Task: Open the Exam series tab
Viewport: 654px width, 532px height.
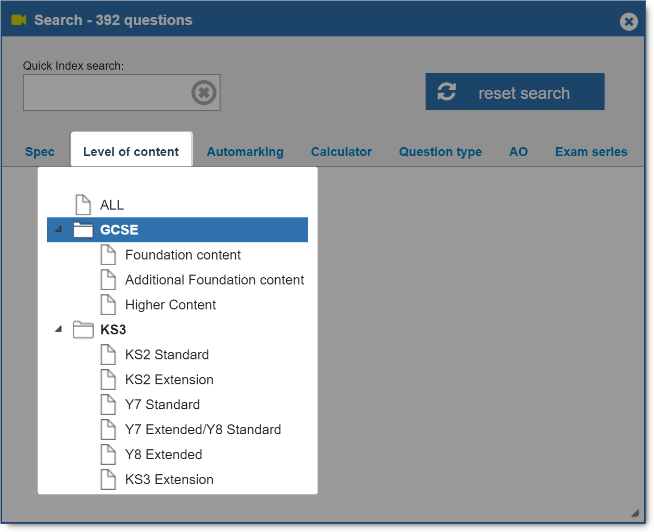Action: pos(591,152)
